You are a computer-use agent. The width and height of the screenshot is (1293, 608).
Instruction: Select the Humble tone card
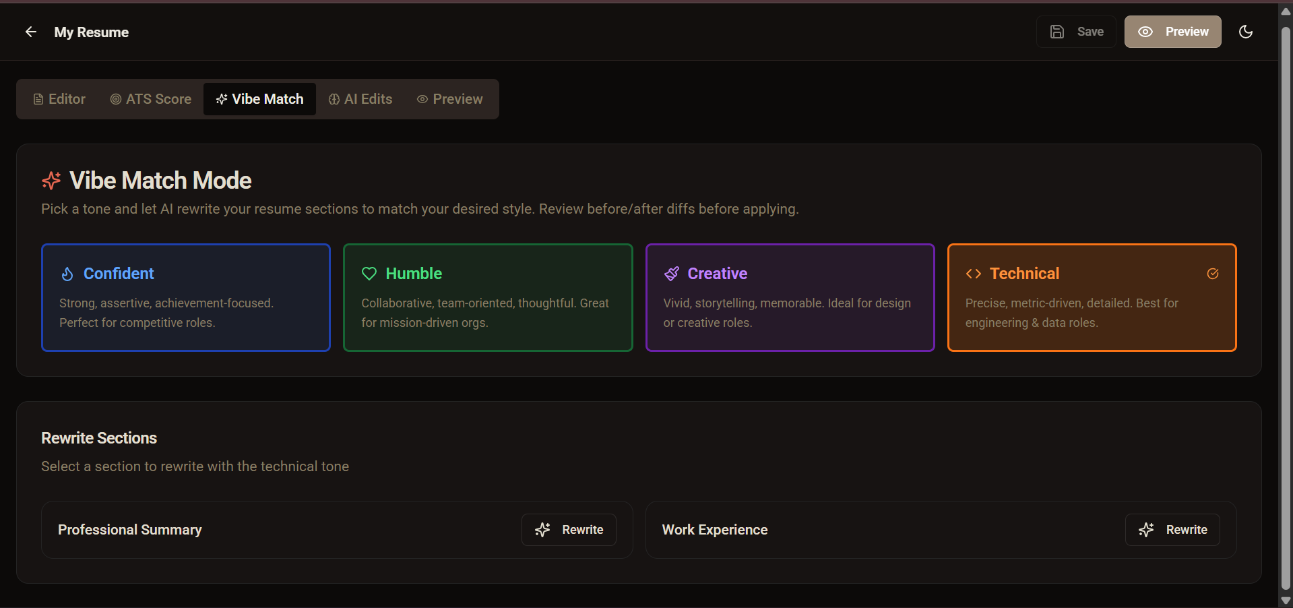(x=487, y=297)
